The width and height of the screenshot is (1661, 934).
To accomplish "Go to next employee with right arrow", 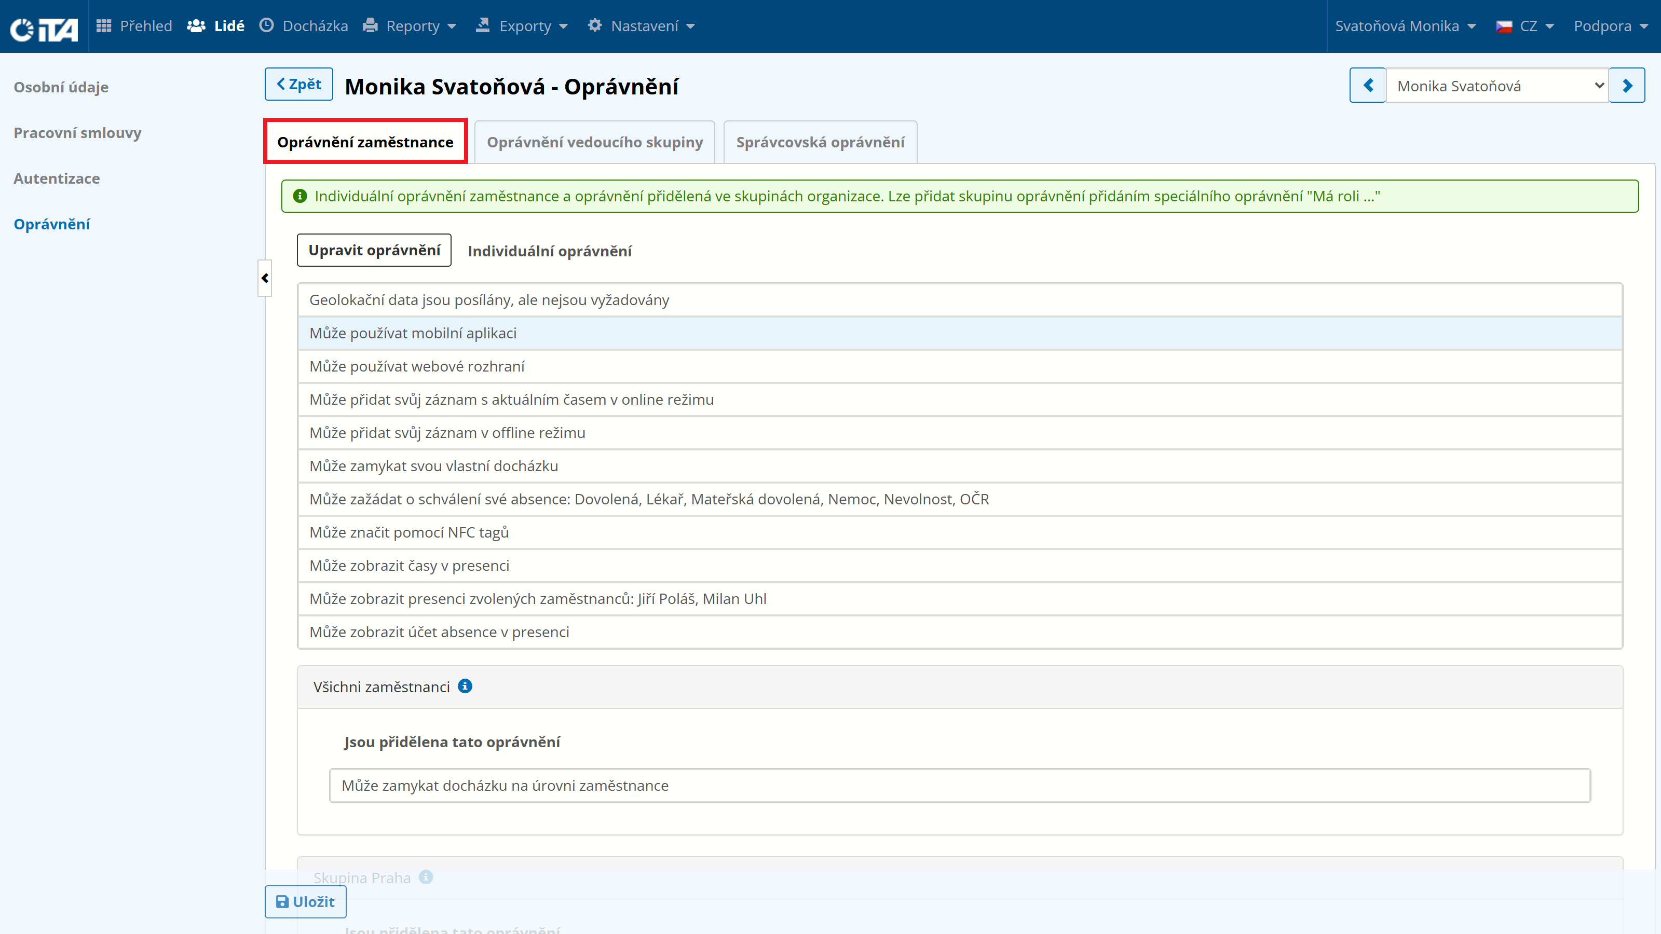I will pos(1627,85).
